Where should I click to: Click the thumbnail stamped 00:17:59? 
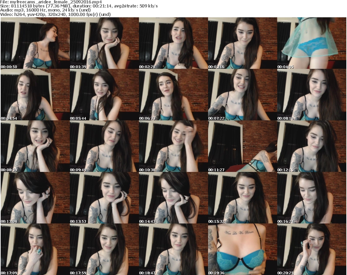pyautogui.click(x=104, y=249)
